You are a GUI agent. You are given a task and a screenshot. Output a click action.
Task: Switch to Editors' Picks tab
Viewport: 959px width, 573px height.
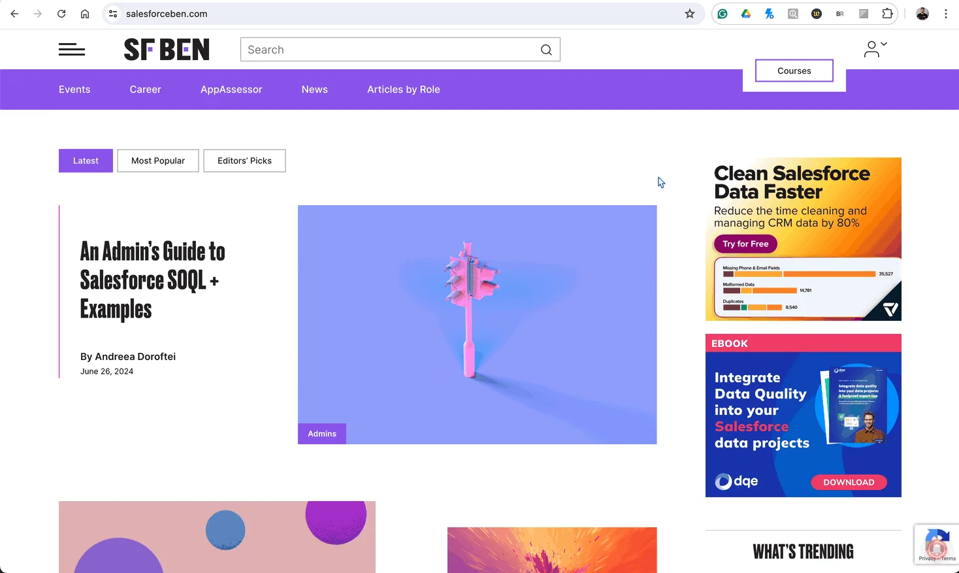point(244,161)
